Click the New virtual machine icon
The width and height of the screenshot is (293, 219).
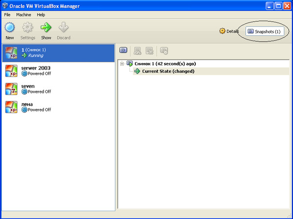10,27
